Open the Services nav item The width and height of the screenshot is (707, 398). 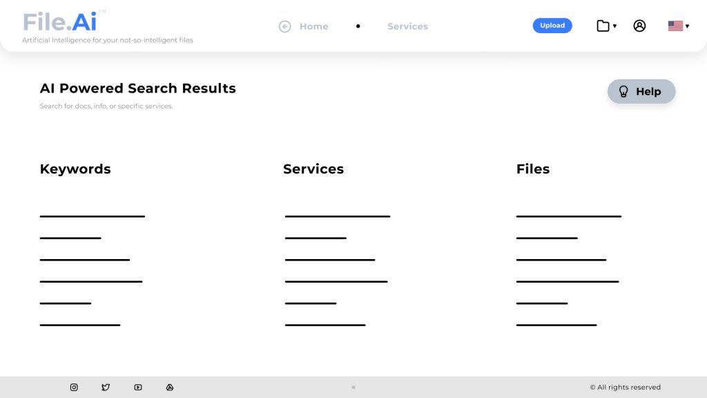tap(407, 26)
